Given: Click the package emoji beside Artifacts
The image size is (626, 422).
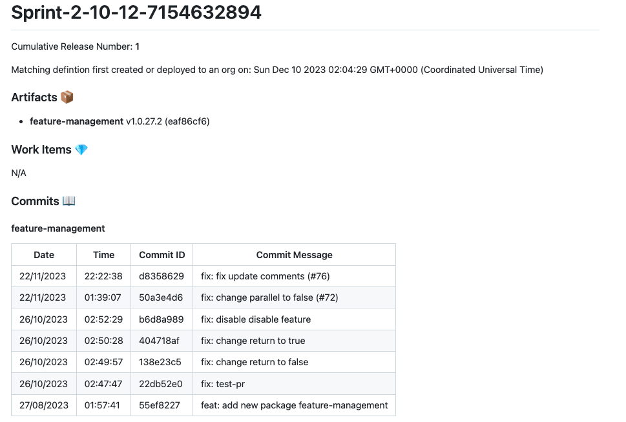Looking at the screenshot, I should point(67,97).
